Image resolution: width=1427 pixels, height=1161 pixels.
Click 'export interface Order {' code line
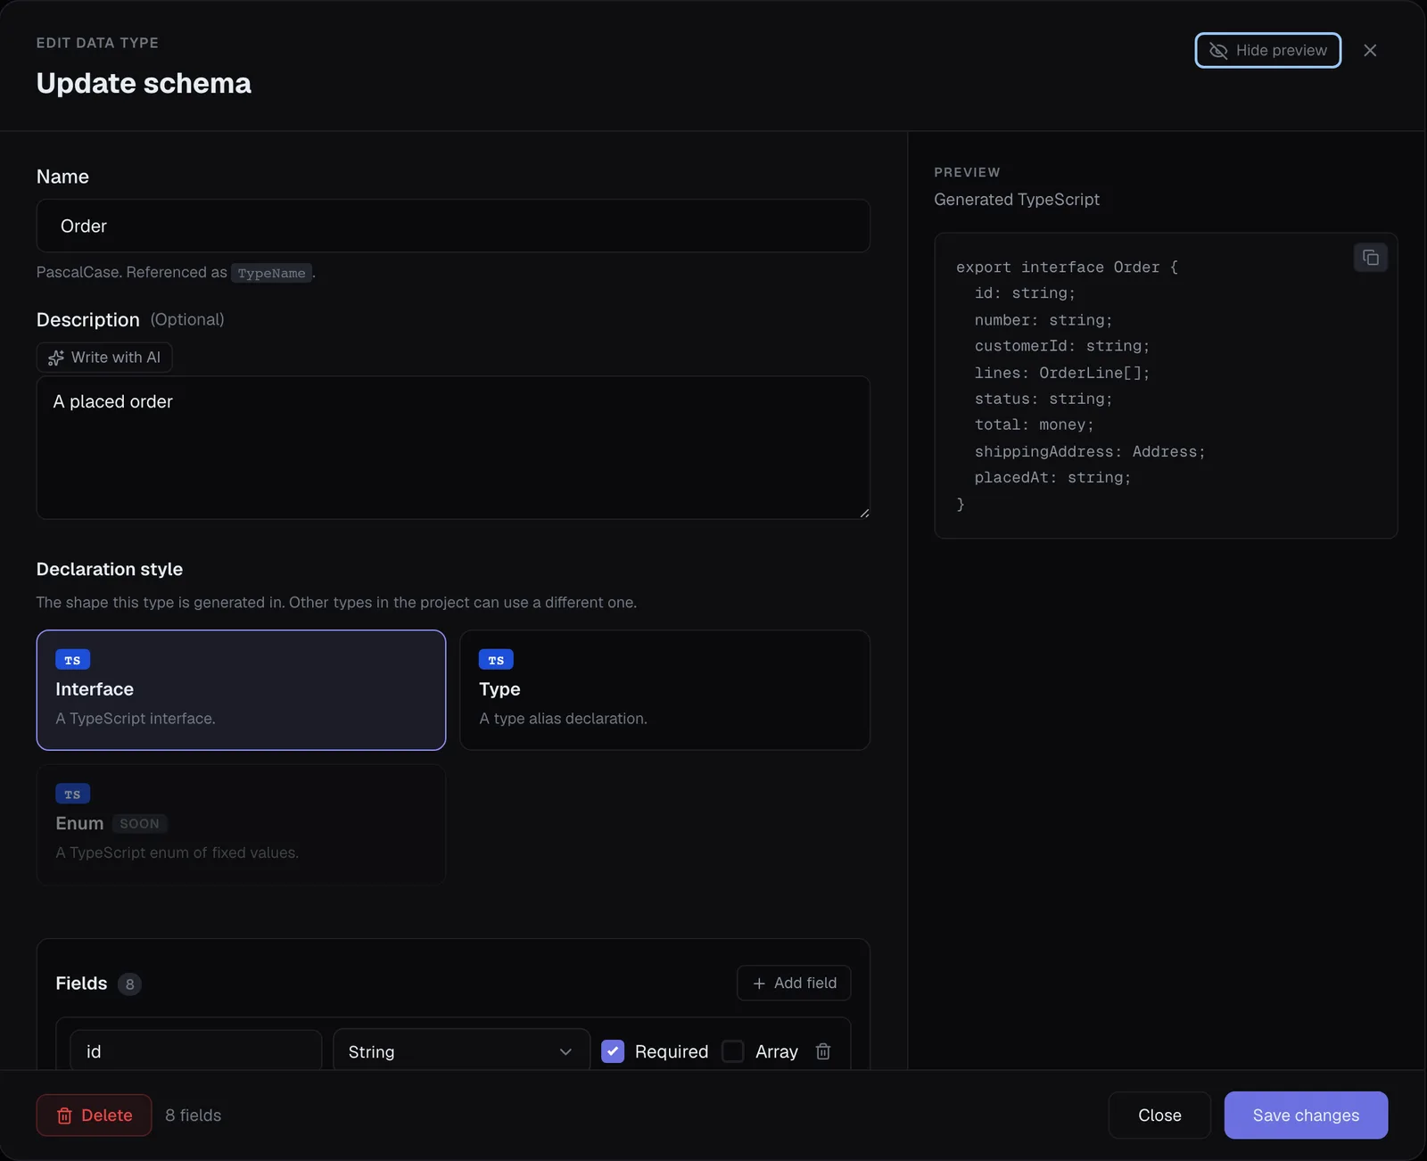click(1067, 268)
